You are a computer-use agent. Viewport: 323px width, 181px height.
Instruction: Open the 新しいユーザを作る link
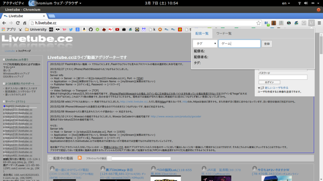click(277, 88)
